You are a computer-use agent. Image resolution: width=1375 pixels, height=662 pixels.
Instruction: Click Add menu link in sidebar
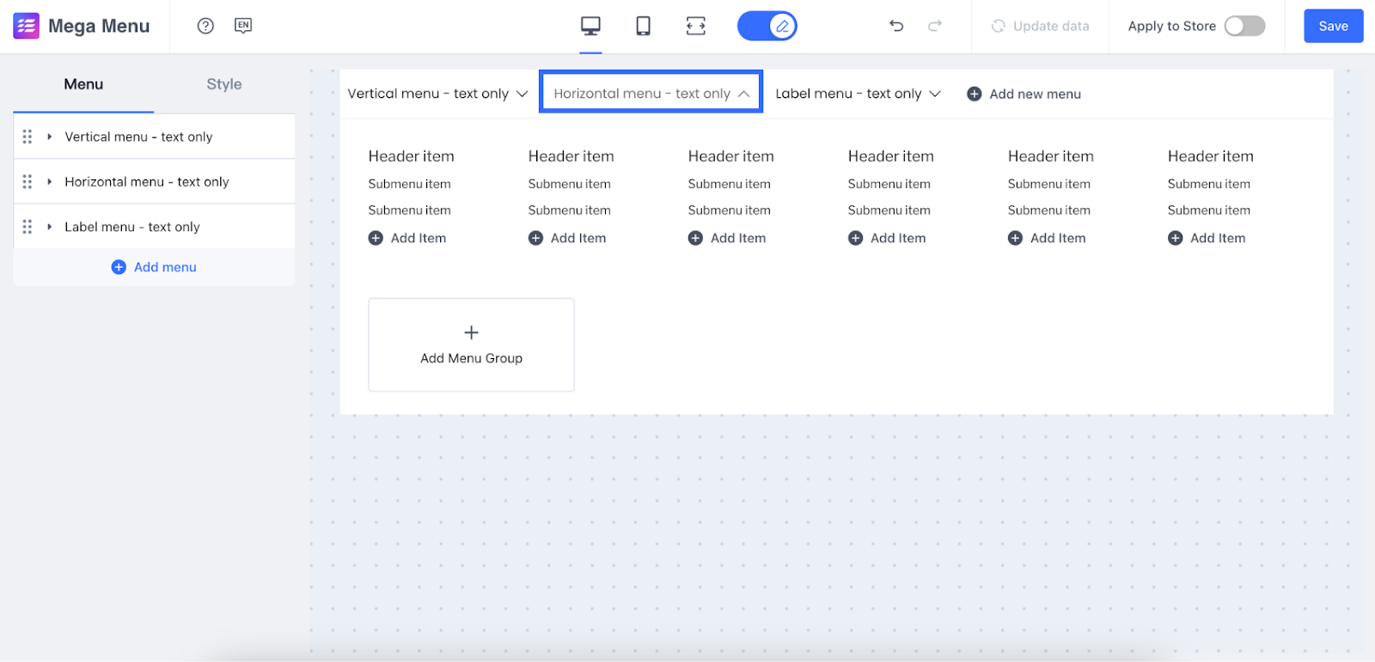point(155,267)
